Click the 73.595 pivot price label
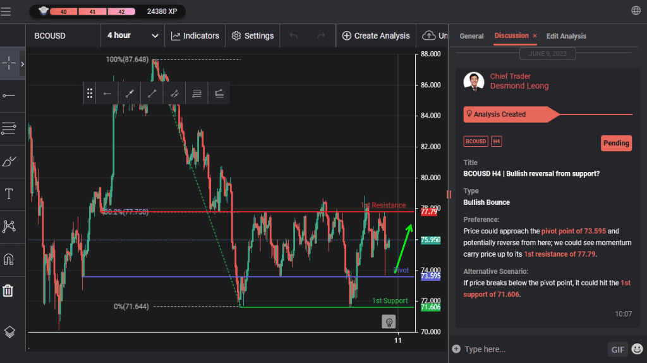Image resolution: width=647 pixels, height=363 pixels. 430,276
